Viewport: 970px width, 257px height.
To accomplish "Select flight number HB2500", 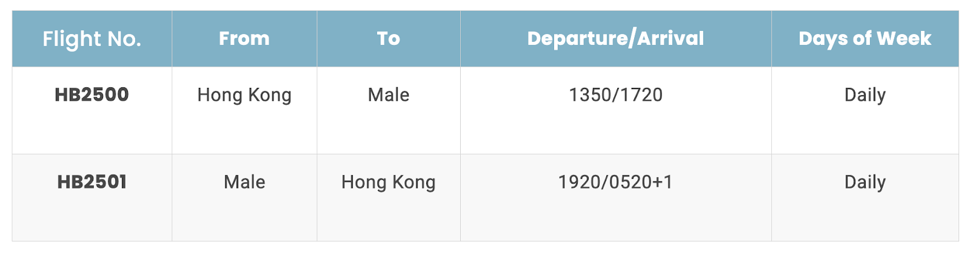I will tap(92, 95).
